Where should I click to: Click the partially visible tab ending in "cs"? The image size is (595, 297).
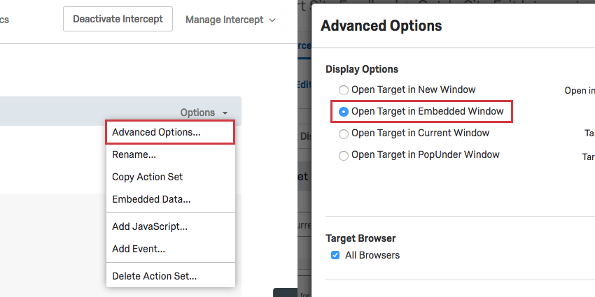(4, 20)
